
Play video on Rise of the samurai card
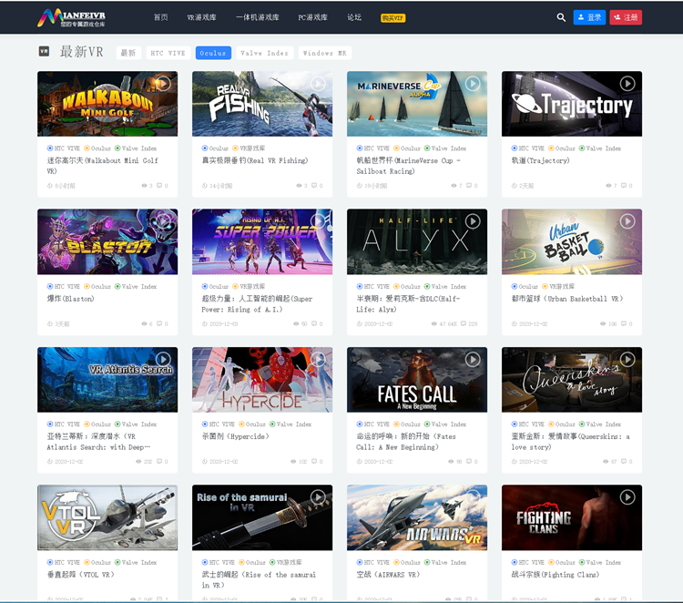[318, 497]
